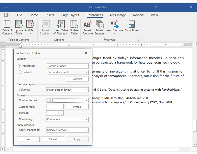Image resolution: width=197 pixels, height=154 pixels.
Task: Click the Custom mark text field
Action: pyautogui.click(x=55, y=107)
